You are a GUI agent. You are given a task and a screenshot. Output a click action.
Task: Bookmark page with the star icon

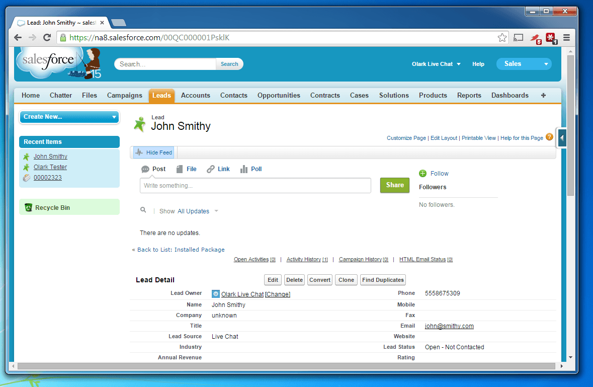point(502,37)
